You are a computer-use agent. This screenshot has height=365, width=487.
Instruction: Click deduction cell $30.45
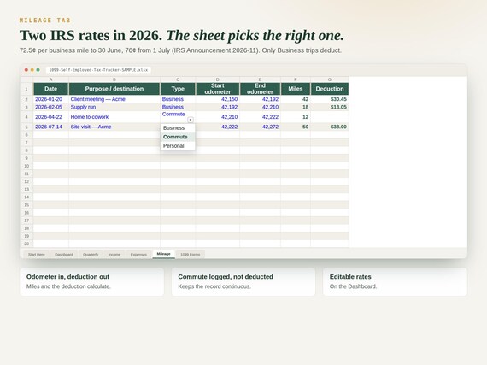pyautogui.click(x=330, y=99)
